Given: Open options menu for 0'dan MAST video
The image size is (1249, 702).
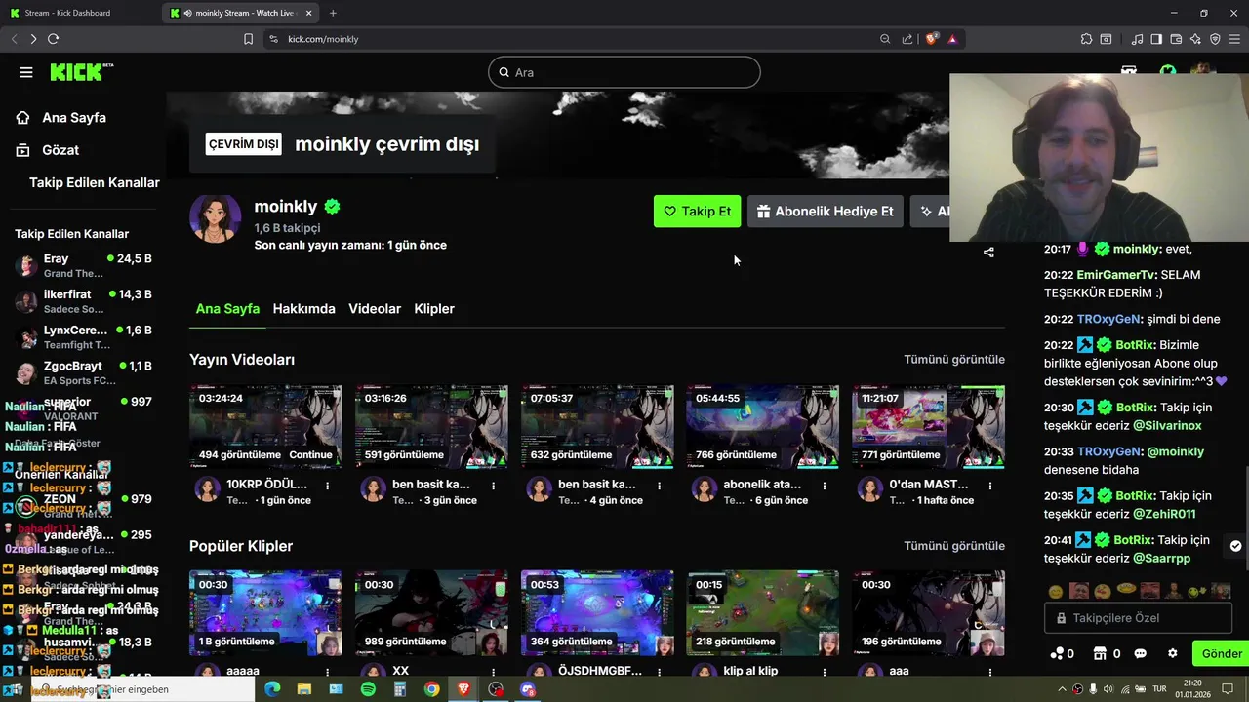Looking at the screenshot, I should [x=990, y=486].
